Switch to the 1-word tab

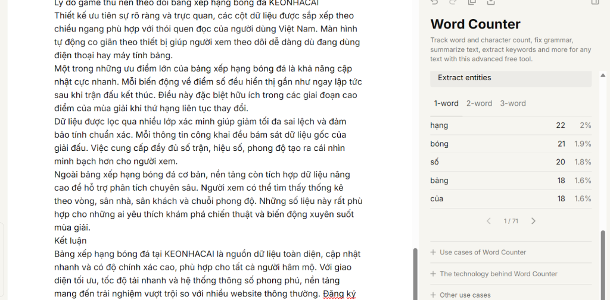[x=446, y=103]
